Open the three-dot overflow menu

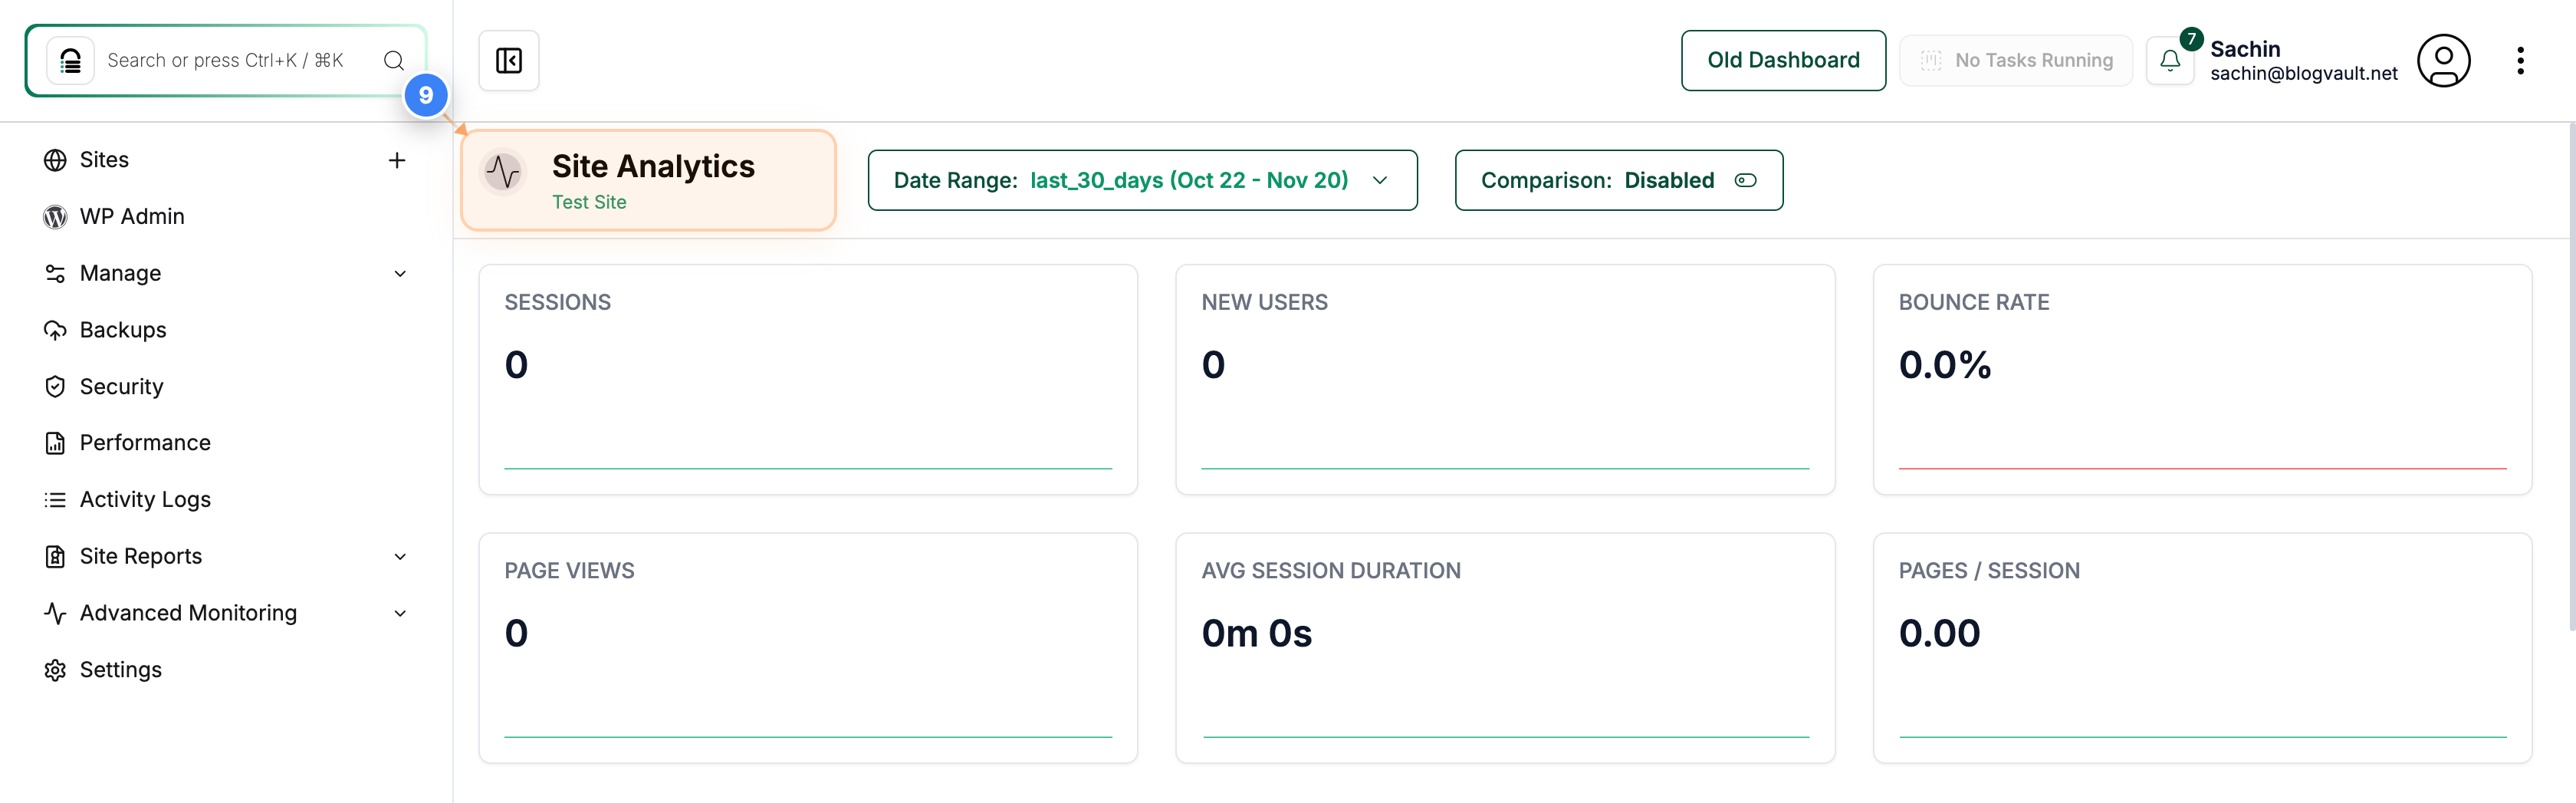[2521, 60]
